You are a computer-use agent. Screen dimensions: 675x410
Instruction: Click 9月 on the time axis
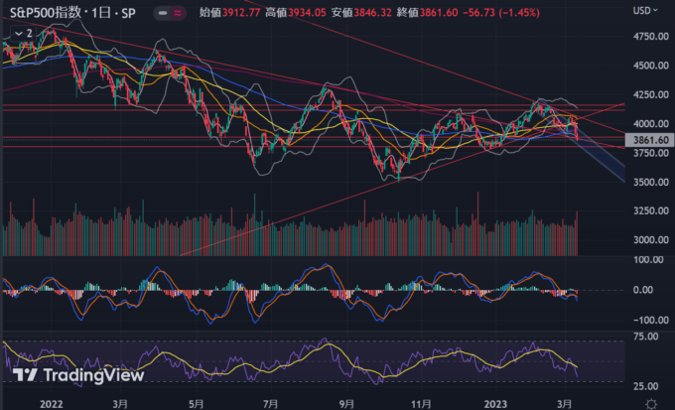pyautogui.click(x=345, y=403)
